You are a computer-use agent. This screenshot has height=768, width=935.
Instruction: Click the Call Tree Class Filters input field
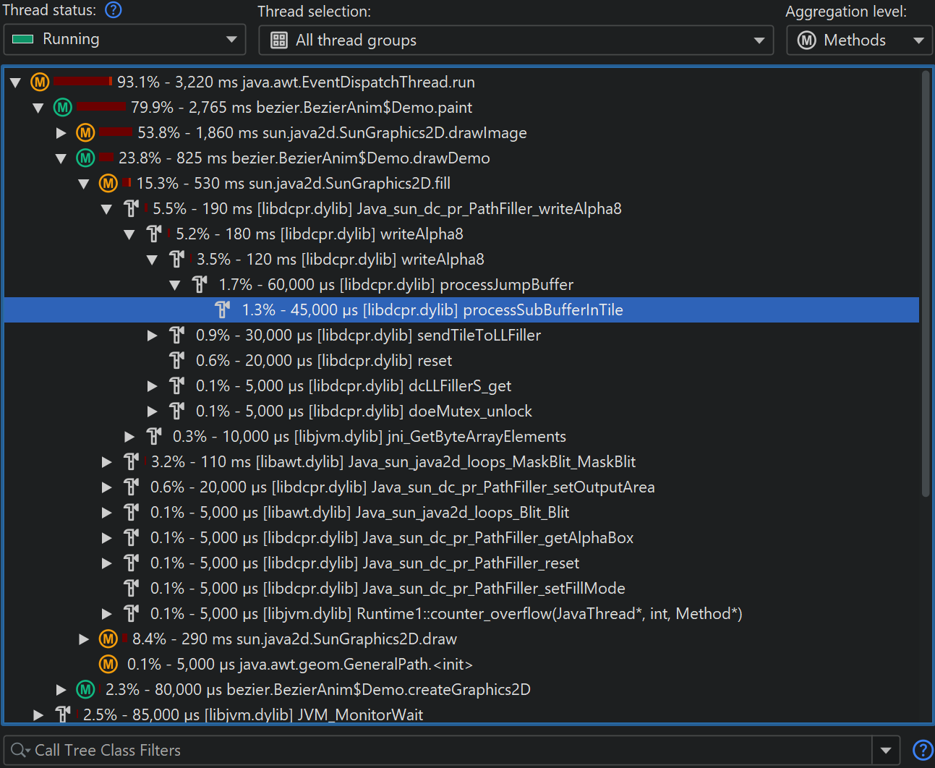click(x=448, y=751)
